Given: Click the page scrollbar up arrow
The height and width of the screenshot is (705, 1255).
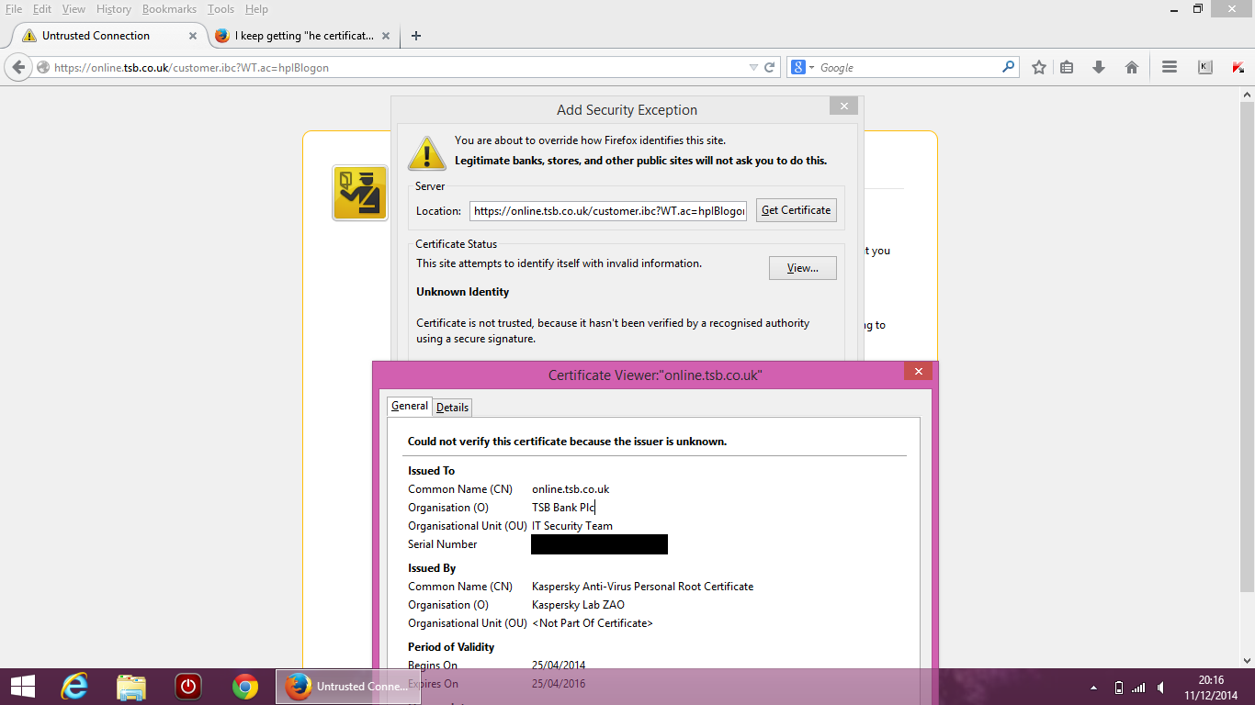Looking at the screenshot, I should click(x=1248, y=95).
